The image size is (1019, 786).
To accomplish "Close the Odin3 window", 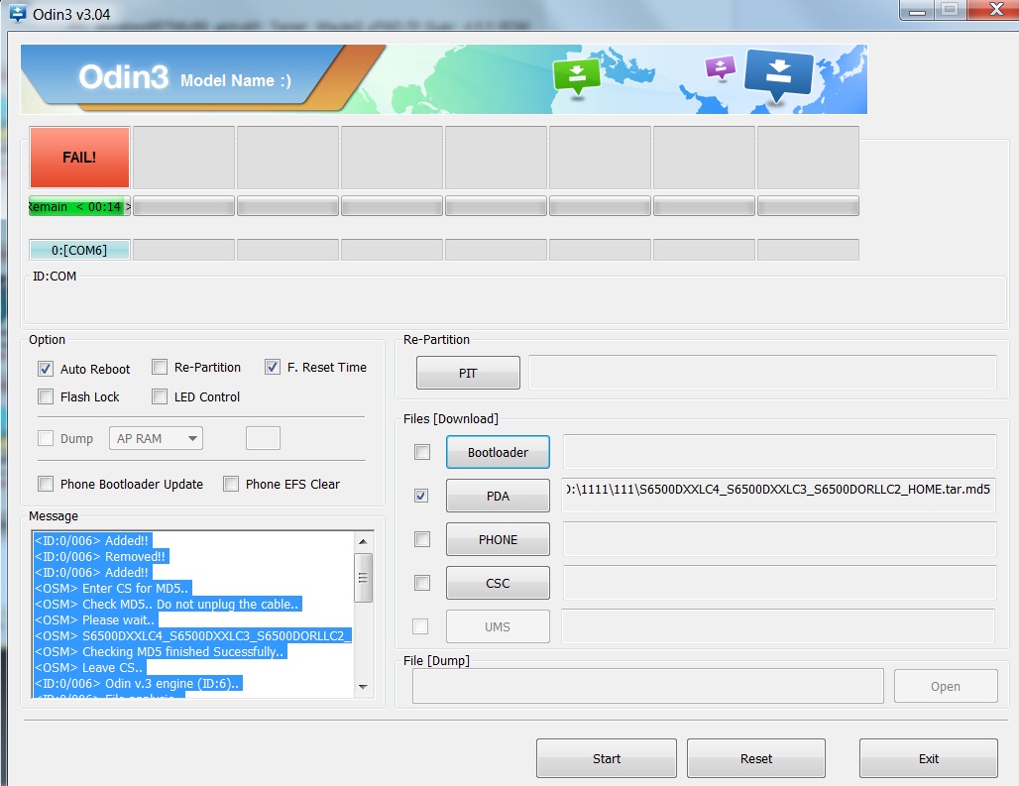I will (995, 10).
